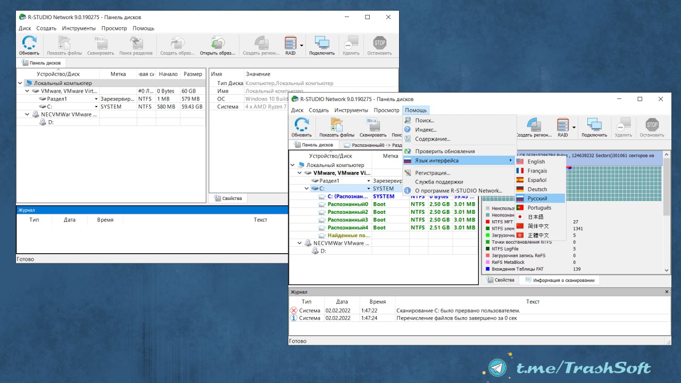Open the RAID dropdown arrow in the front window
The width and height of the screenshot is (681, 383).
point(574,127)
